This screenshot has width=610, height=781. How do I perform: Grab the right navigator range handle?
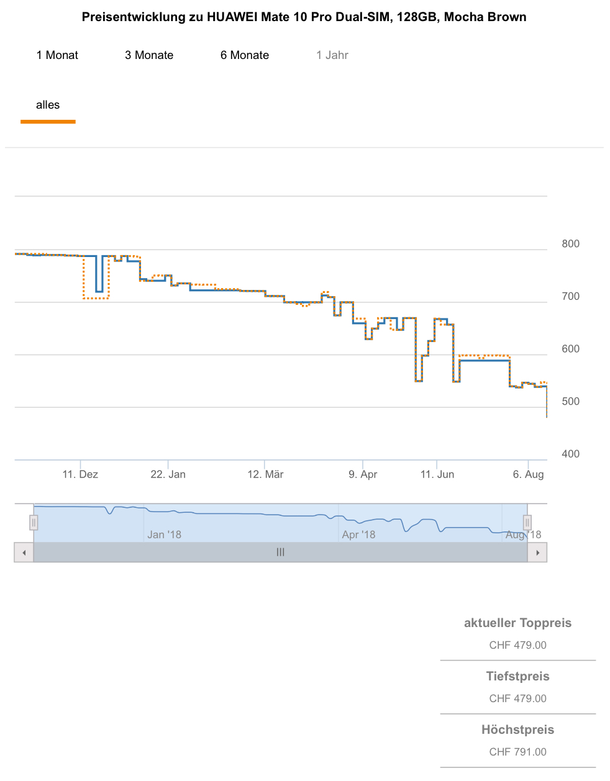527,523
